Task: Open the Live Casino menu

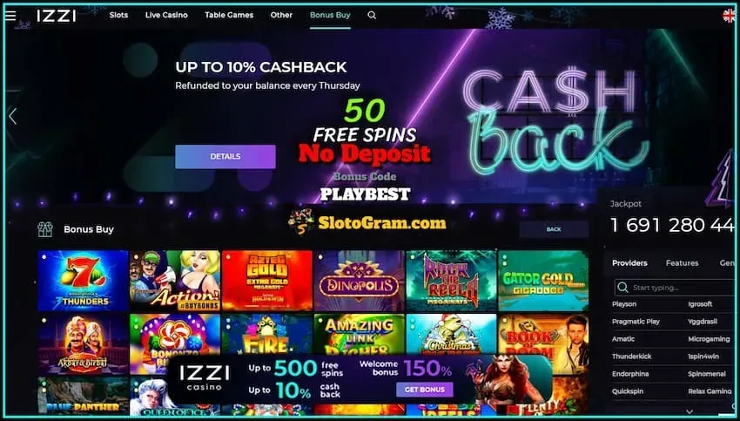Action: click(166, 15)
